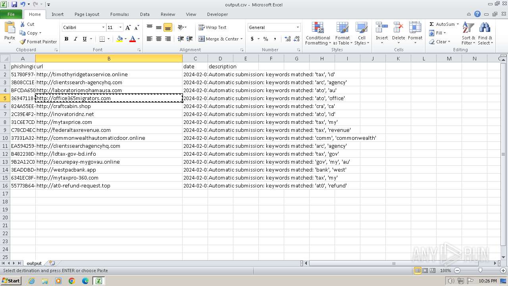Click the Wrap Text button
This screenshot has width=508, height=286.
(212, 27)
